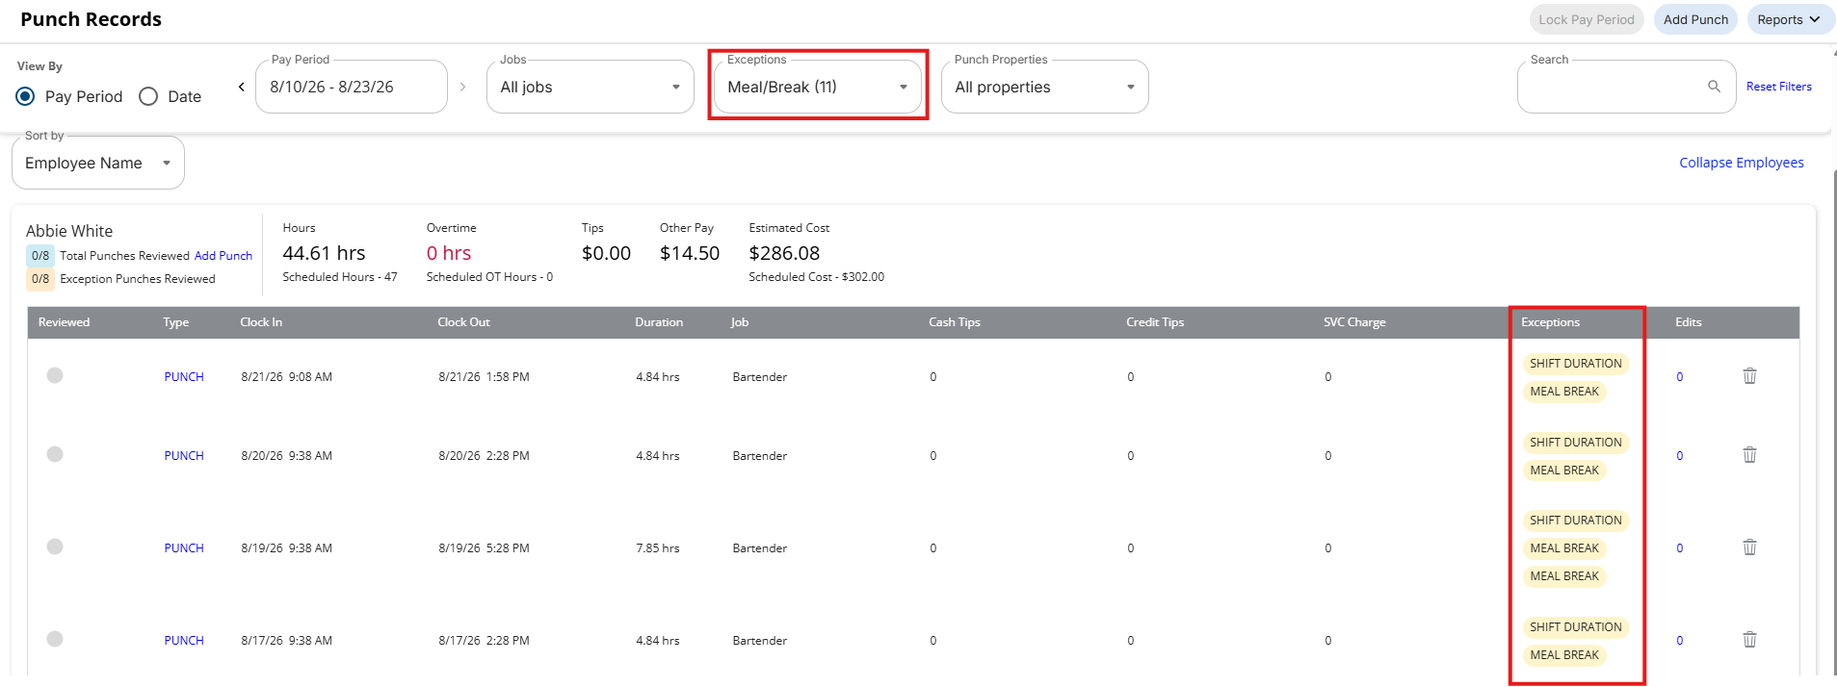Click MEAL BREAK tag on 8/21/26 row

tap(1564, 392)
